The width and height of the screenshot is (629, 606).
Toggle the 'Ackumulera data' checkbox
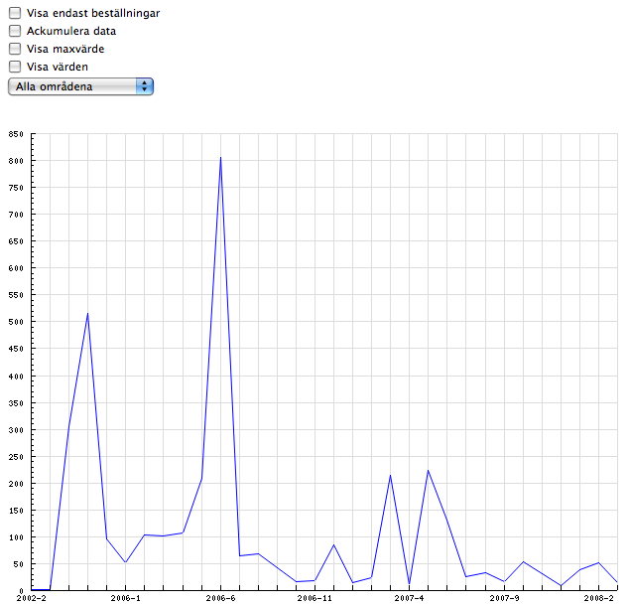[x=15, y=31]
